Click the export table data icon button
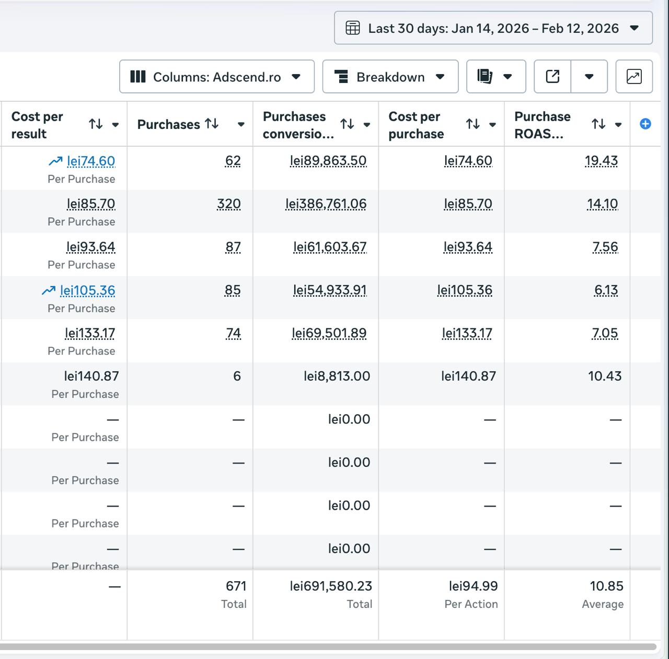 click(x=552, y=77)
